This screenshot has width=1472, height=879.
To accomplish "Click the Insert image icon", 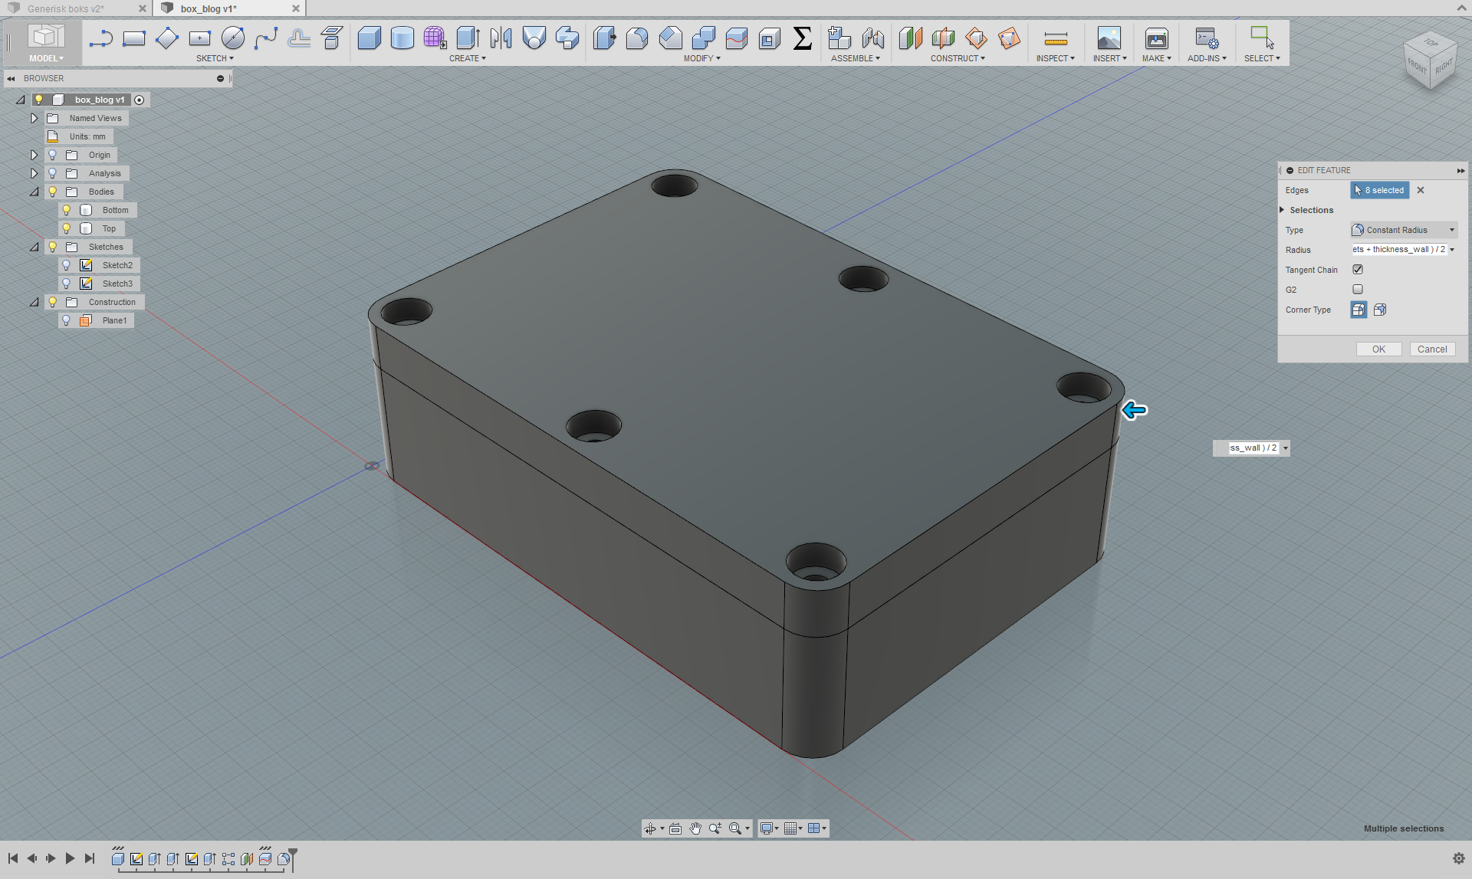I will pos(1109,38).
